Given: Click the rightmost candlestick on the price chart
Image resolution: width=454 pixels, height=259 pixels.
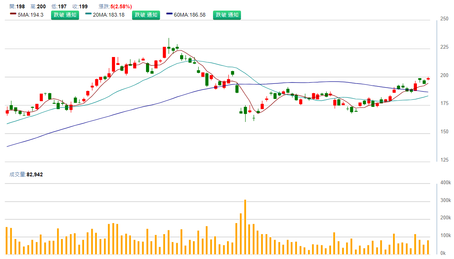Looking at the screenshot, I should (428, 79).
